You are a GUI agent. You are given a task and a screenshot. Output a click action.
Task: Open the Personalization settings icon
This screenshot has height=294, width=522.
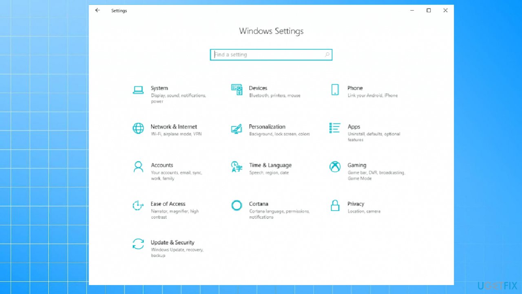237,128
